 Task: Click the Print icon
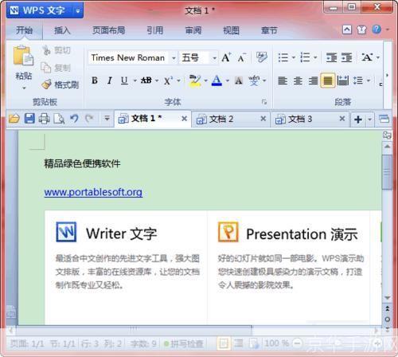tap(45, 119)
